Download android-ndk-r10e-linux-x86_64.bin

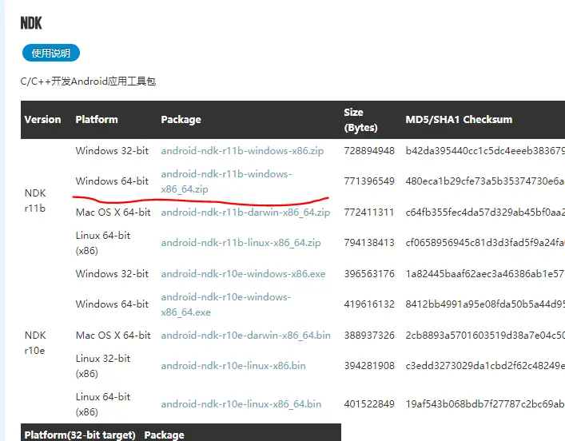[241, 404]
